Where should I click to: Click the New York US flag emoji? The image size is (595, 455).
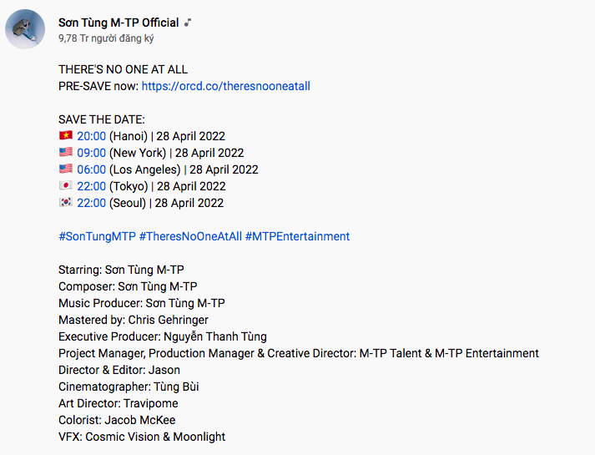(x=66, y=153)
